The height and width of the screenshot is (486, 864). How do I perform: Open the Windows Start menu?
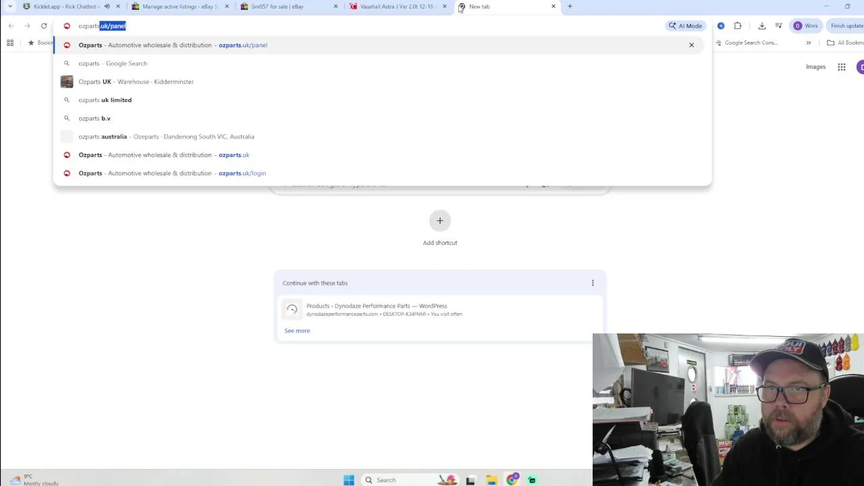[x=349, y=480]
